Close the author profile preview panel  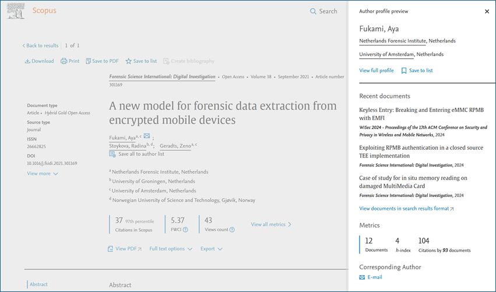[487, 11]
